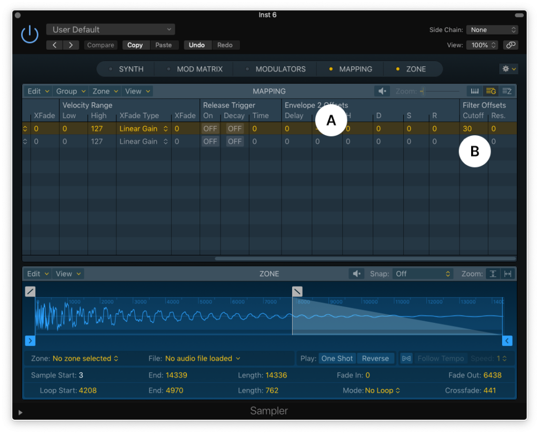The height and width of the screenshot is (434, 539).
Task: Open the Side Chain menu
Action: click(492, 30)
